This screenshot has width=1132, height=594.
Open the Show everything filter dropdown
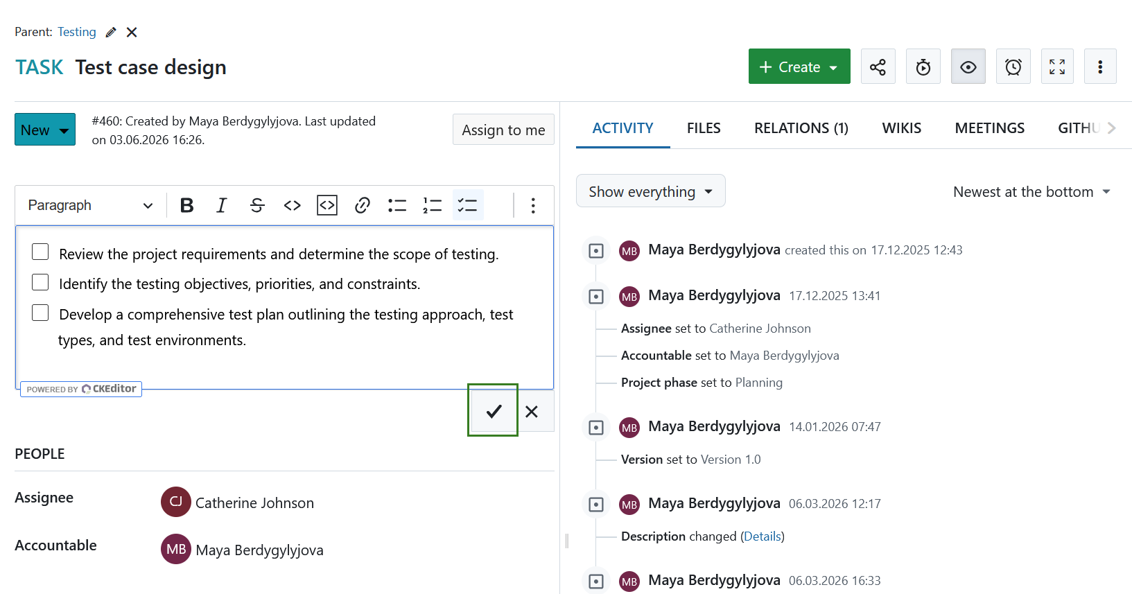click(650, 191)
